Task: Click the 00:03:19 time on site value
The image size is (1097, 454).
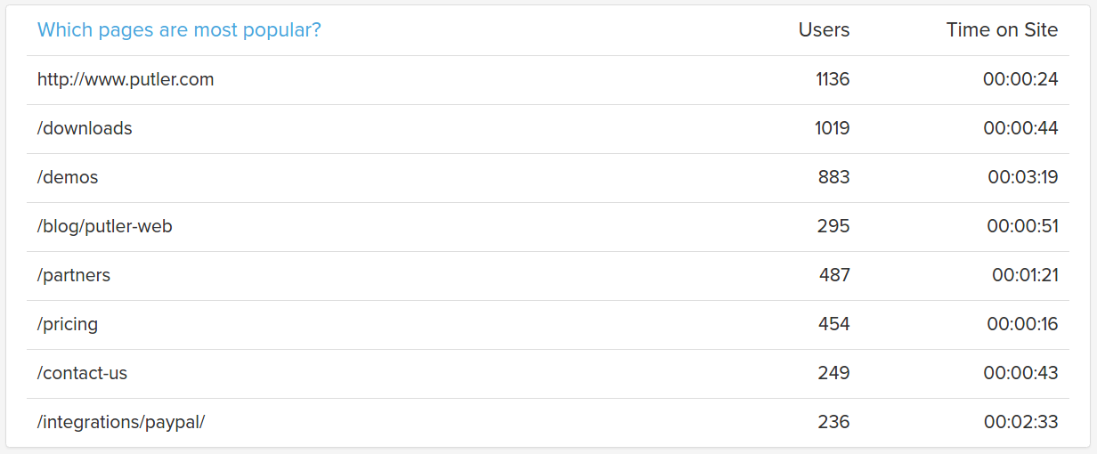Action: pos(1022,177)
